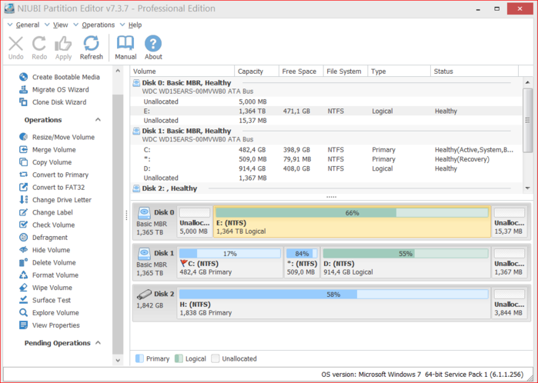Click the sidebar scroll-down arrow

point(118,361)
